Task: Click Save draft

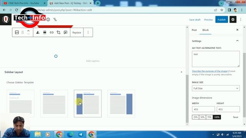Action: tap(195, 20)
